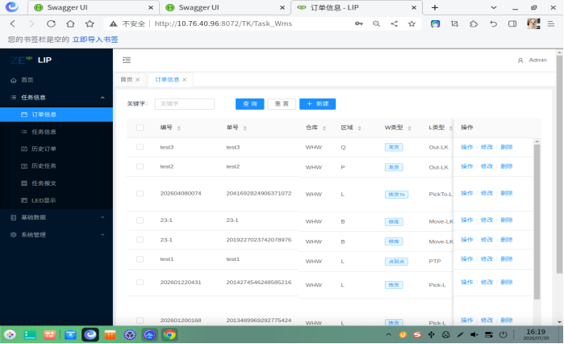Click the table's vertical scrollbar thumb
Screen dimensions: 564x344
click(537, 221)
